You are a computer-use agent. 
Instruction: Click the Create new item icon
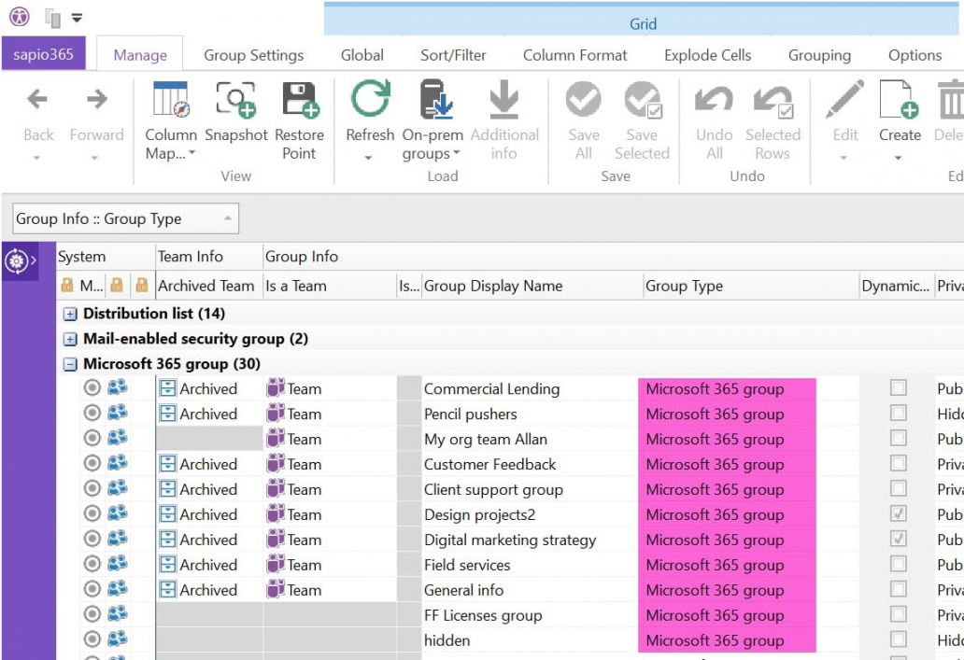pyautogui.click(x=899, y=99)
